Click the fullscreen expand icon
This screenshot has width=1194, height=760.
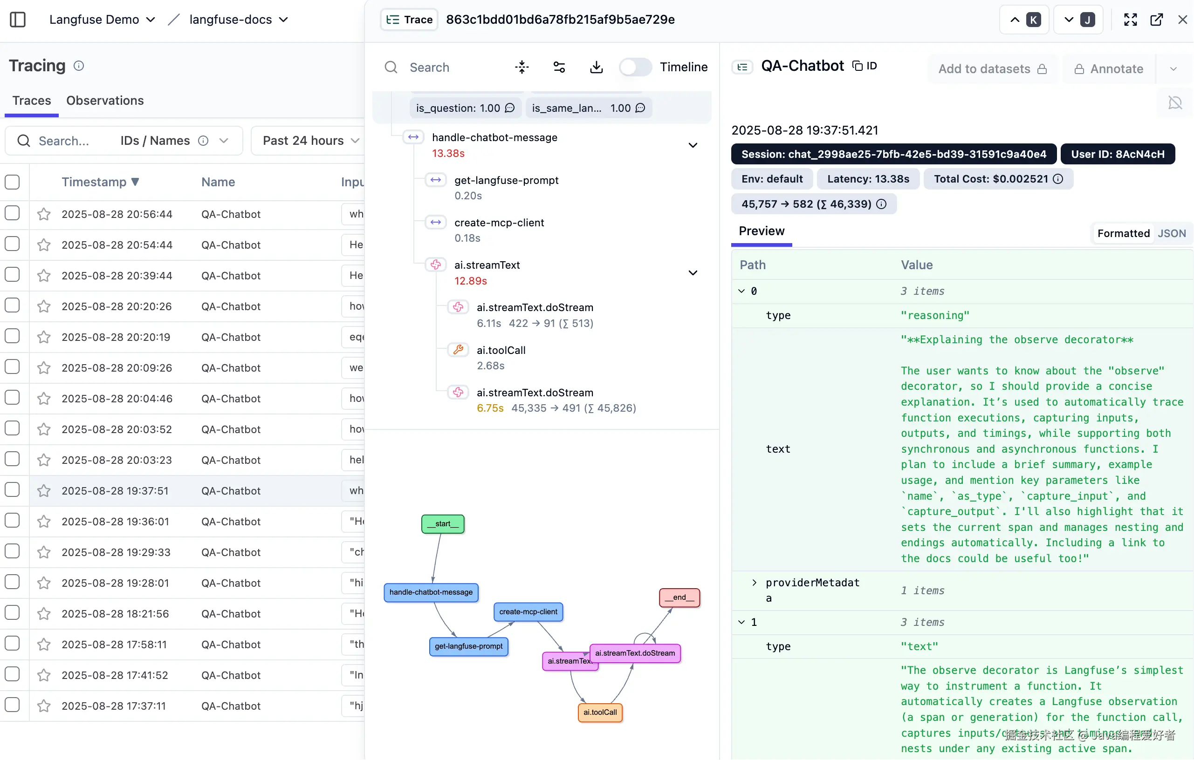pos(1130,19)
